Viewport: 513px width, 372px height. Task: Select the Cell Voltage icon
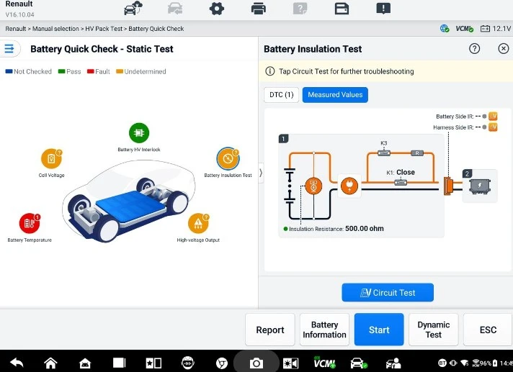[52, 158]
